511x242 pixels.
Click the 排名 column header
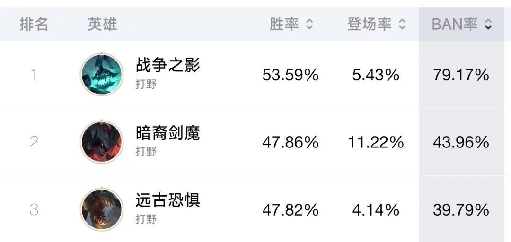[x=34, y=24]
